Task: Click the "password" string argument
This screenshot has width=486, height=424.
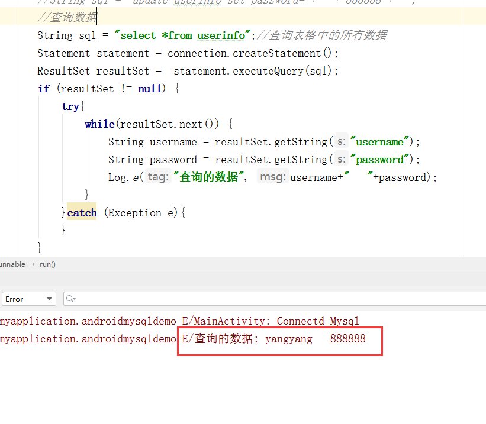Action: (x=380, y=160)
